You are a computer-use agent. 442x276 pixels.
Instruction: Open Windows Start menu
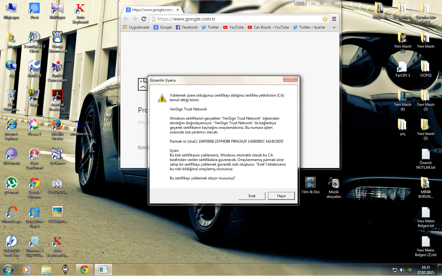tap(8, 270)
